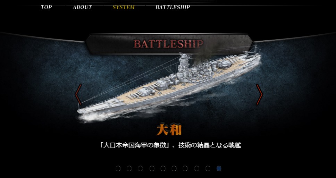Click the red BATTLESHIP banner heading
The image size is (336, 178).
tap(168, 44)
